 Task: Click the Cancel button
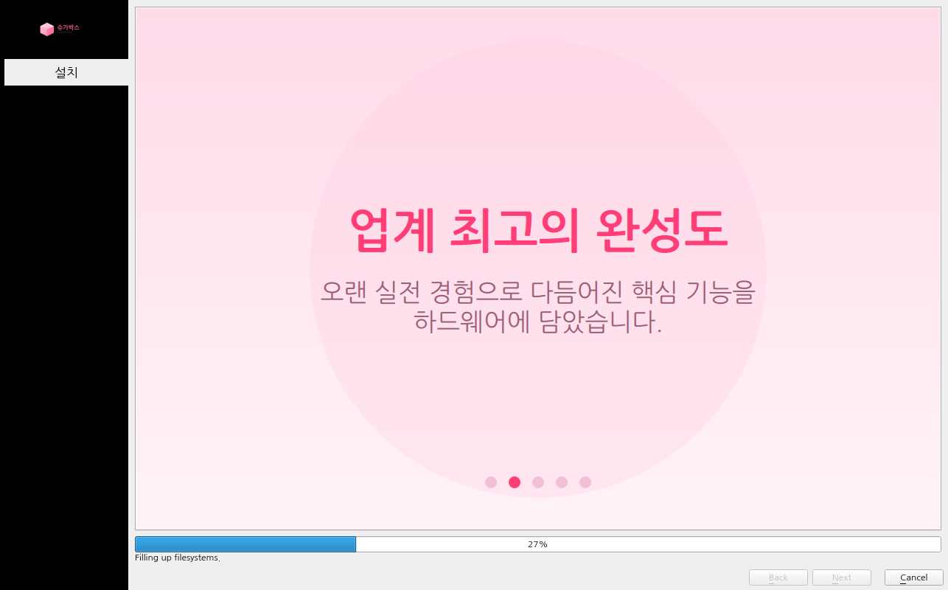click(x=913, y=577)
